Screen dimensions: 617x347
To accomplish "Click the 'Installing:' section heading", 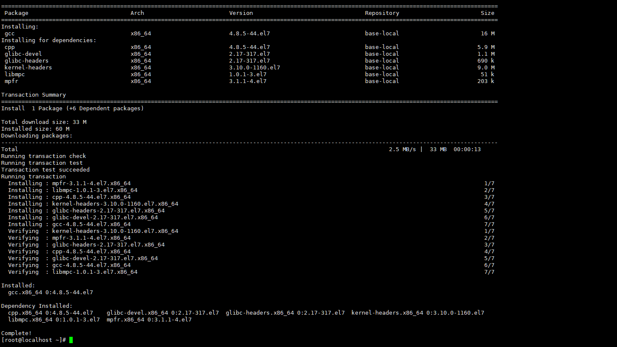I will 20,26.
